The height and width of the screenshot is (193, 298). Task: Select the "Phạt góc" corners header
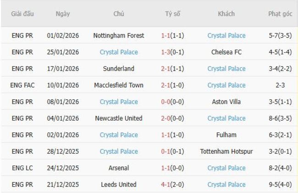click(280, 14)
